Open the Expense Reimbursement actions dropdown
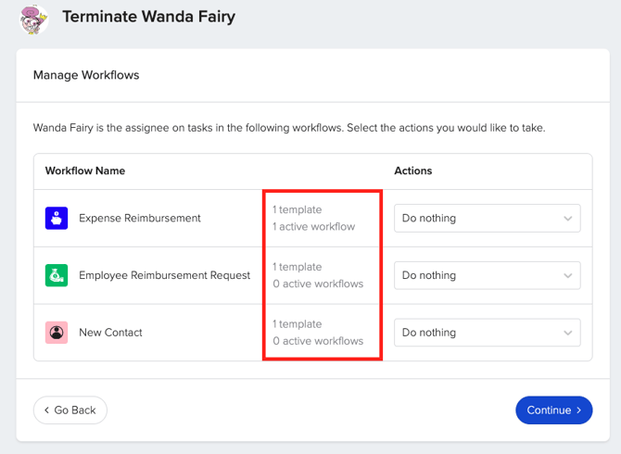 [488, 218]
